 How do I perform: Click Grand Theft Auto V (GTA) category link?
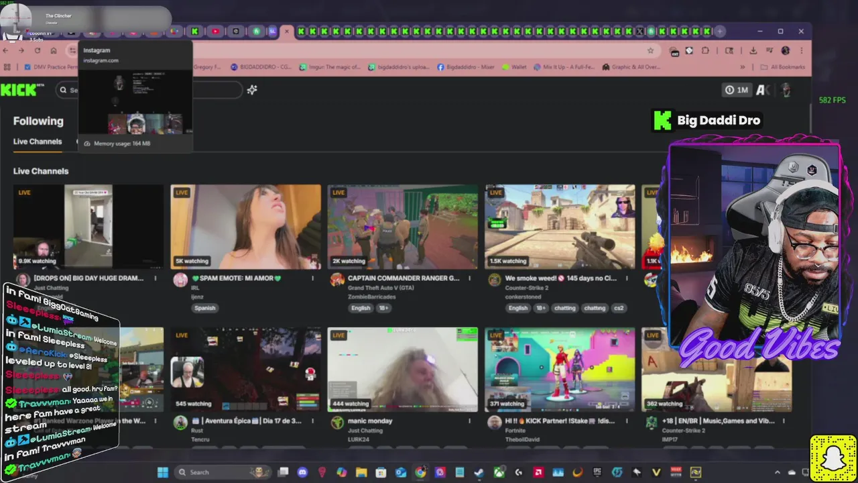pyautogui.click(x=381, y=288)
